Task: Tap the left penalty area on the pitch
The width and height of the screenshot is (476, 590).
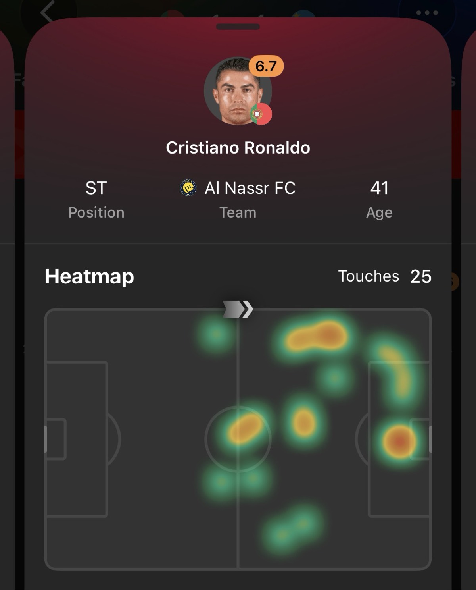Action: coord(77,439)
